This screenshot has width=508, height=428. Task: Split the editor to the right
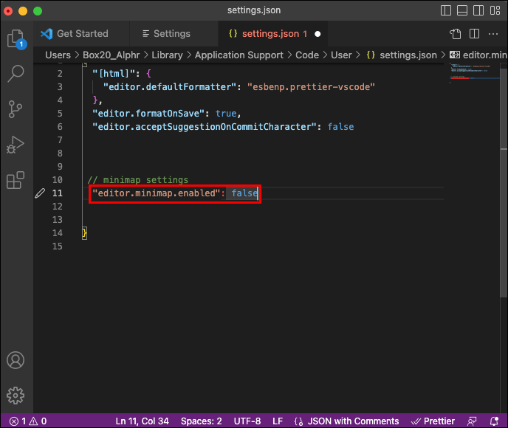474,34
